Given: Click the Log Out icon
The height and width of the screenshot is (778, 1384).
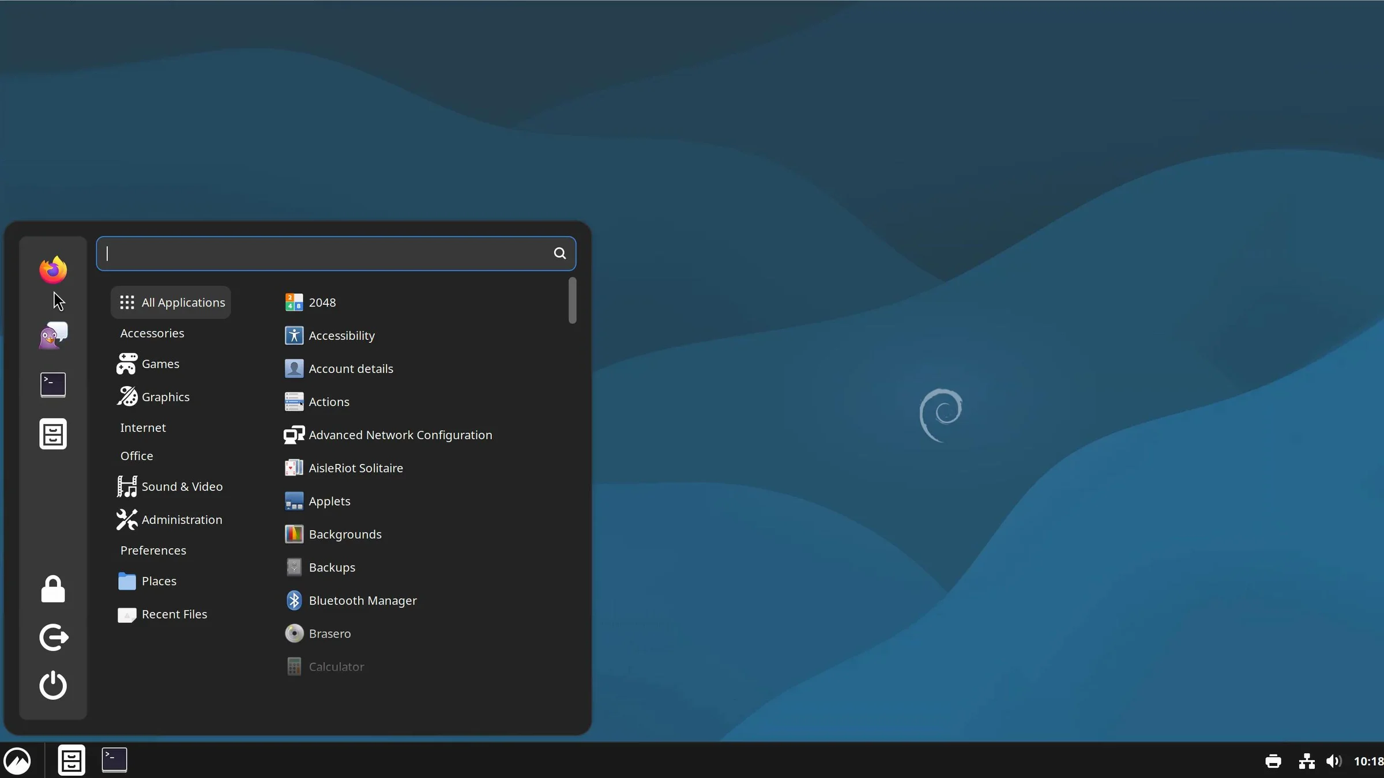Looking at the screenshot, I should coord(54,637).
